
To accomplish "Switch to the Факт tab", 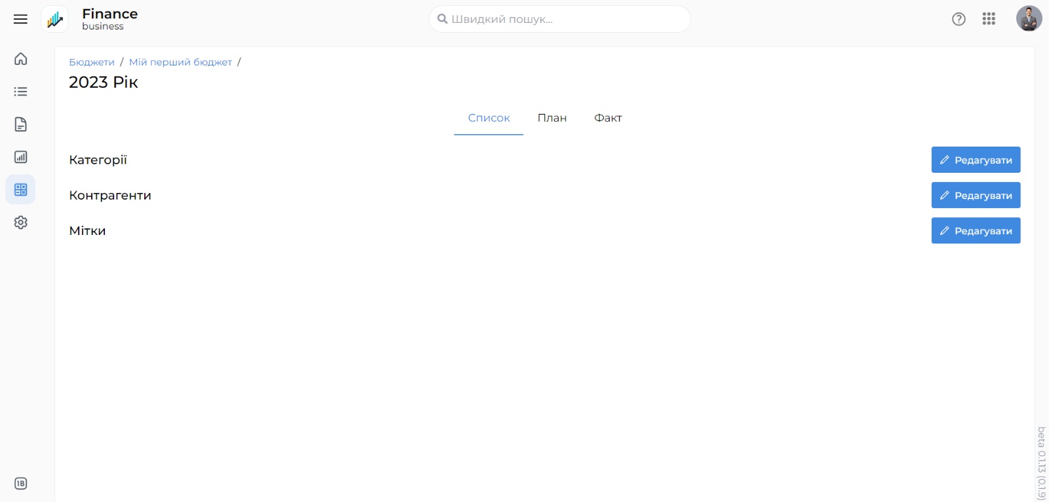I will (x=608, y=118).
